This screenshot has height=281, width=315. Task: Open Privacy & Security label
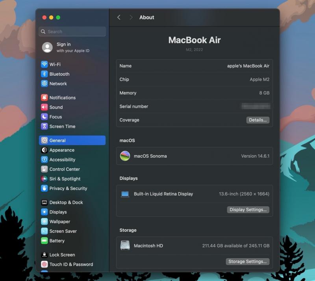coord(68,188)
